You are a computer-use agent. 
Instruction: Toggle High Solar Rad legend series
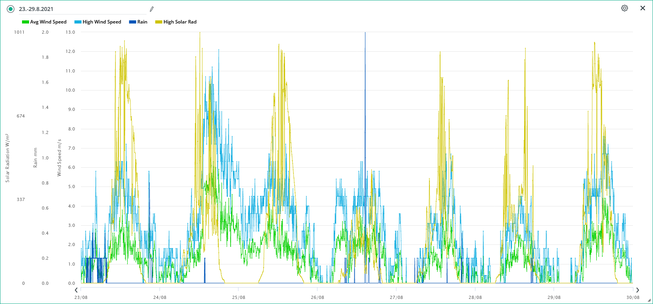point(180,22)
